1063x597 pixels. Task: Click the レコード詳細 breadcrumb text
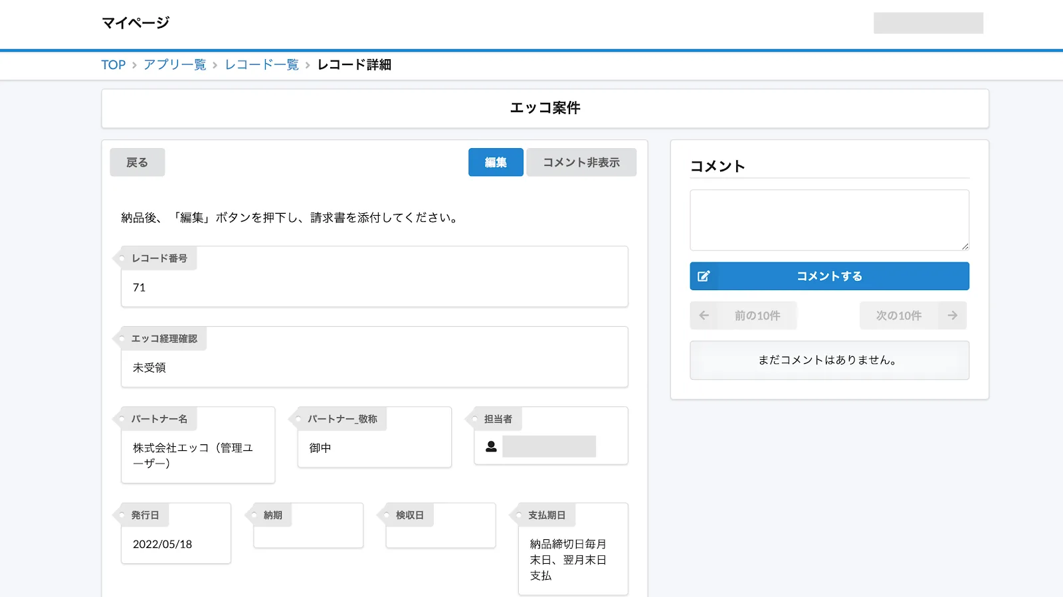[x=354, y=65]
